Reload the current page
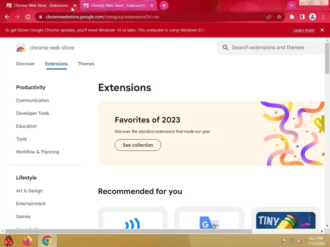The width and height of the screenshot is (330, 247). pos(28,17)
